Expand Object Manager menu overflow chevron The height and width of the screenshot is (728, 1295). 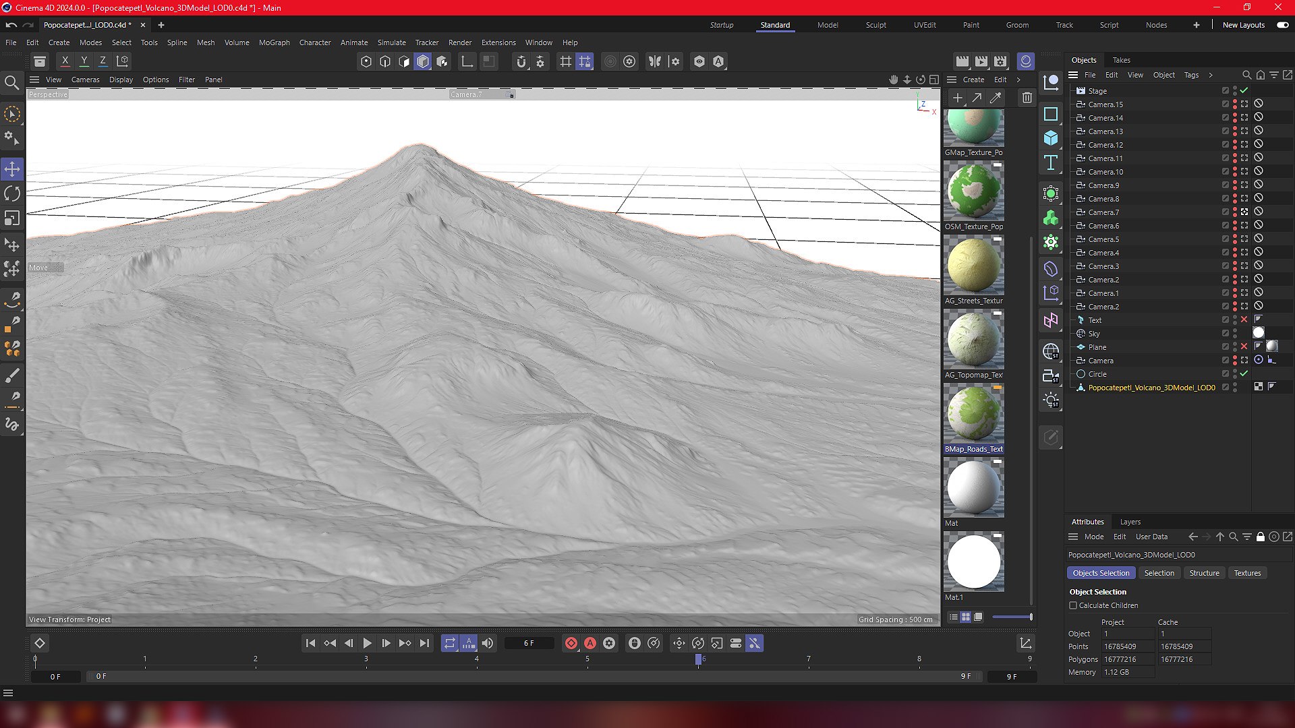coord(1211,75)
